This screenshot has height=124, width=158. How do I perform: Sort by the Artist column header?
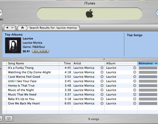[x=88, y=63]
